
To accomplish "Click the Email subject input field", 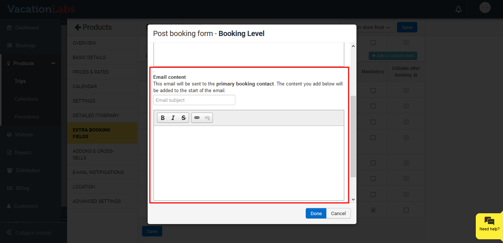I will [x=194, y=100].
